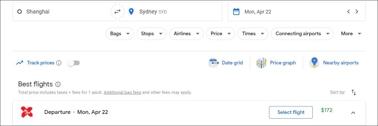Open the calendar date picker icon

pyautogui.click(x=236, y=12)
